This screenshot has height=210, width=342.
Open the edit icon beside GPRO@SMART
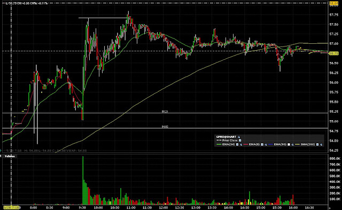[239, 137]
